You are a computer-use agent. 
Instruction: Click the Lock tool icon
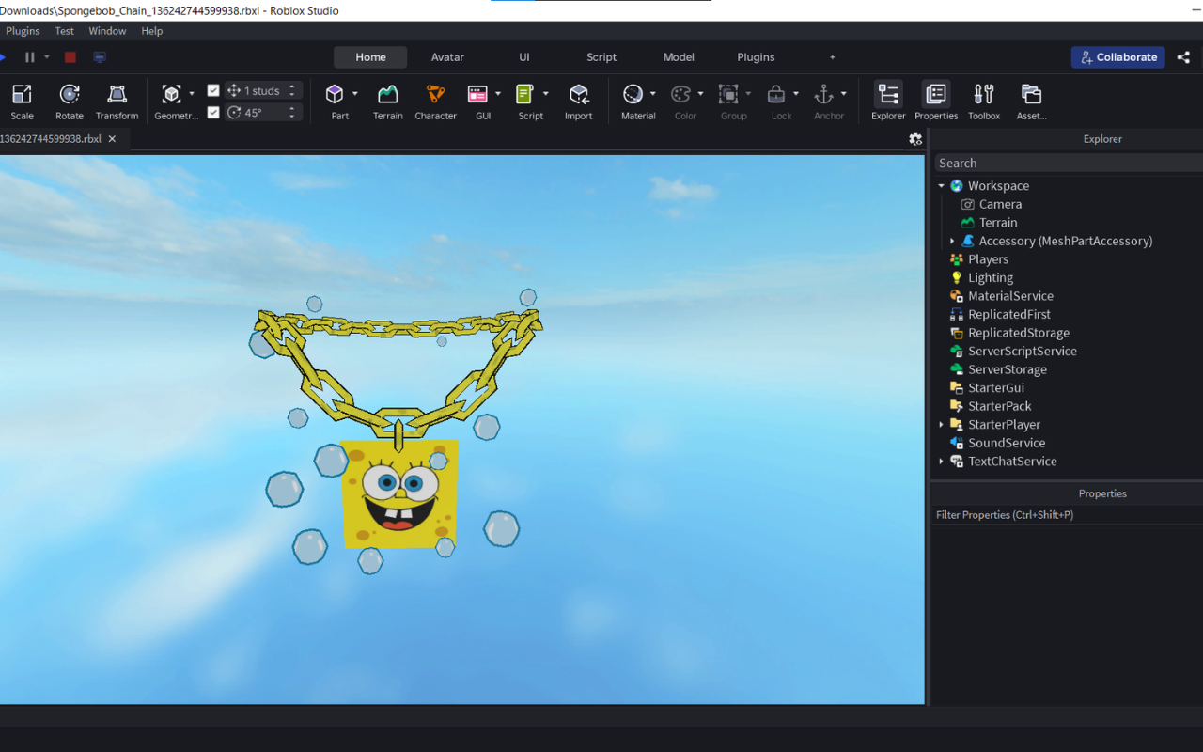tap(776, 94)
